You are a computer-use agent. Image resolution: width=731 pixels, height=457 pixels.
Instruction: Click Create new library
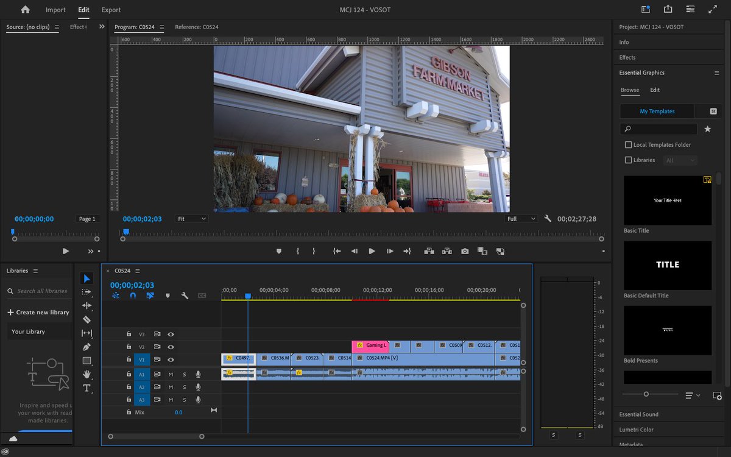38,312
